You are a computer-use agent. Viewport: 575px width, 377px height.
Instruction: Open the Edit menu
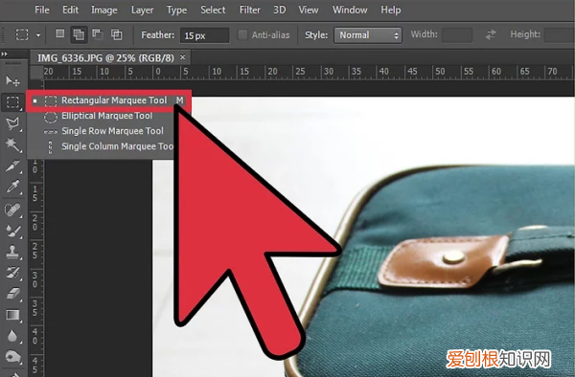(x=70, y=10)
